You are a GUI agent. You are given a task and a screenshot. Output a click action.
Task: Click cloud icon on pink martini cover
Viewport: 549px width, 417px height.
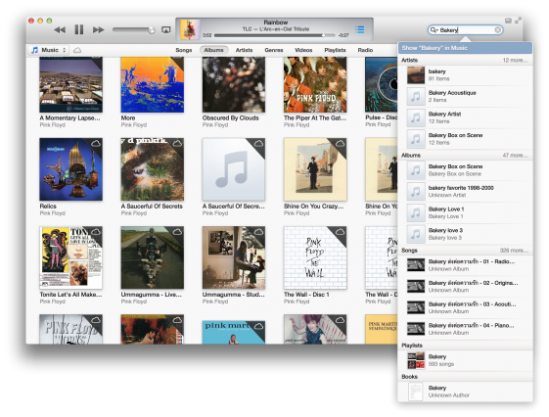[x=258, y=326]
